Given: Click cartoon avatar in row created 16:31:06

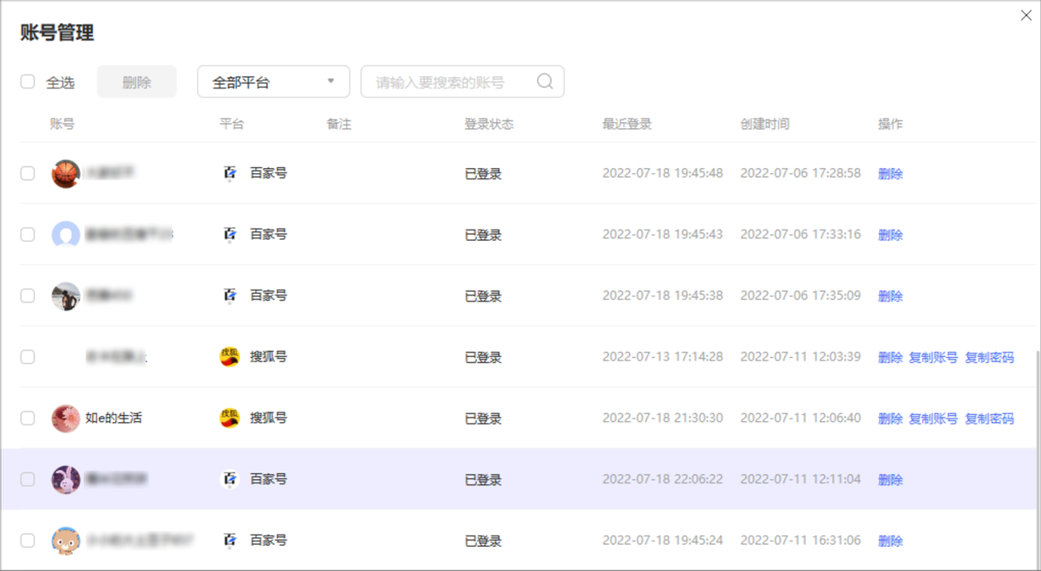Looking at the screenshot, I should (66, 541).
